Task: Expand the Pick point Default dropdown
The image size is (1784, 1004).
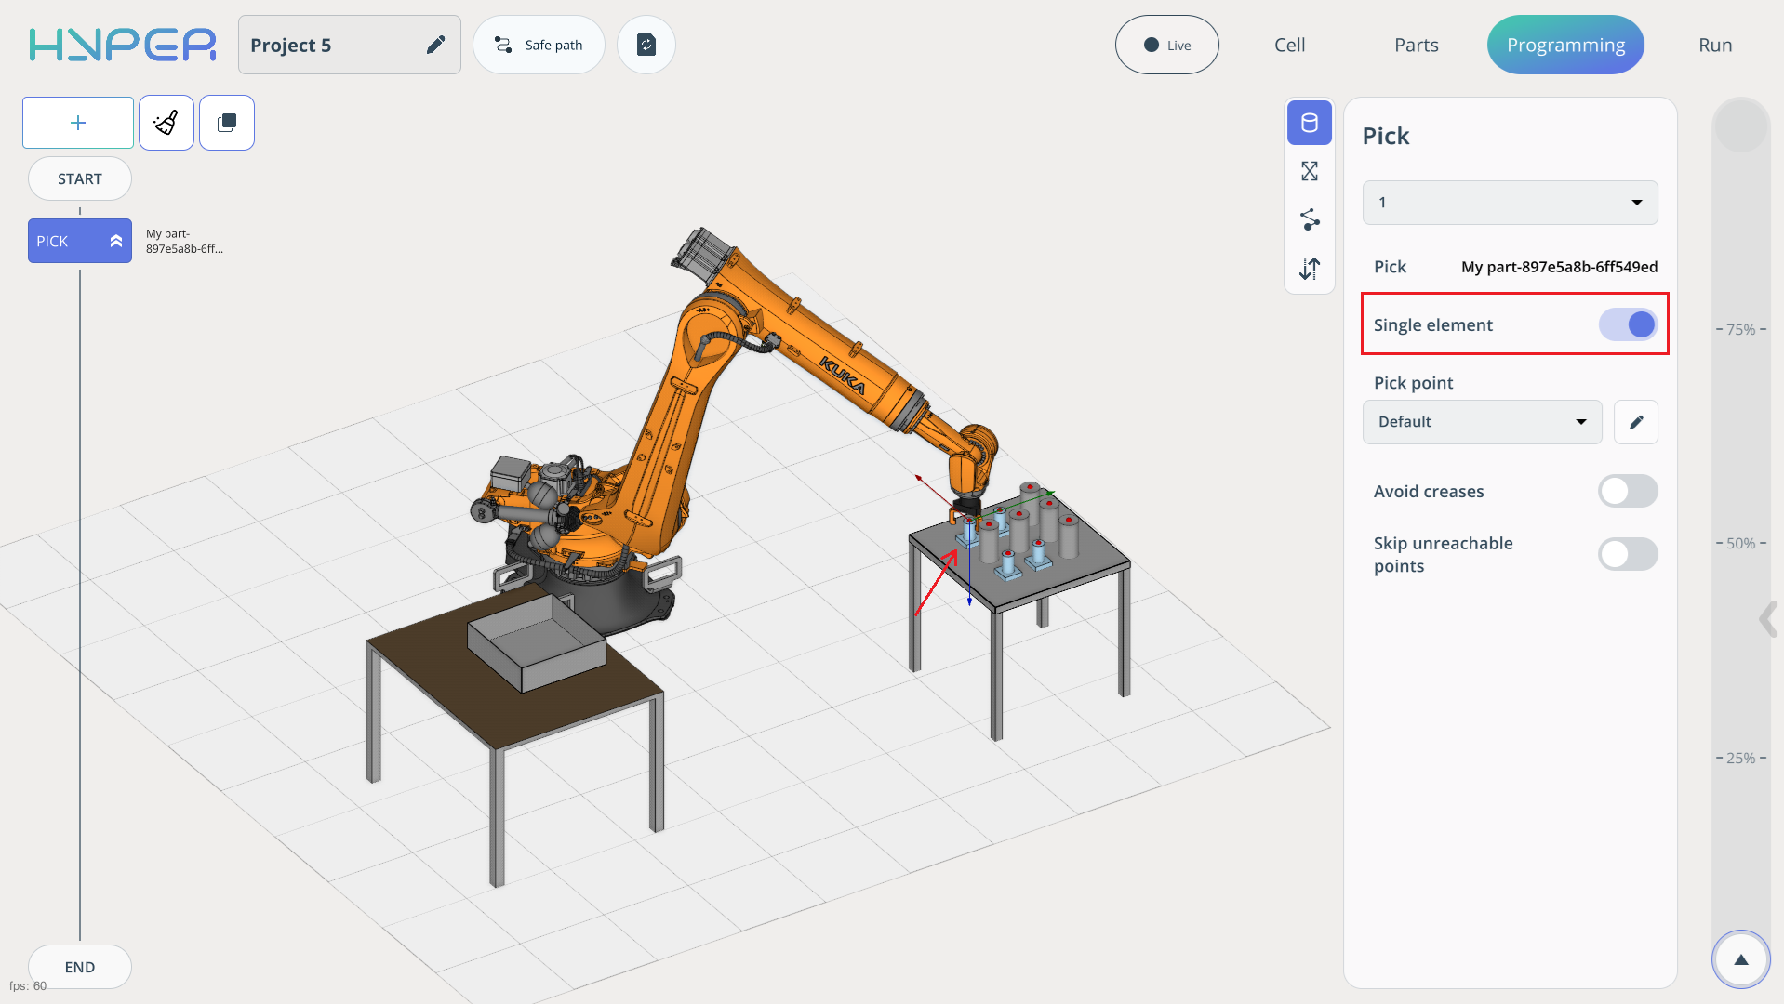Action: pos(1482,422)
